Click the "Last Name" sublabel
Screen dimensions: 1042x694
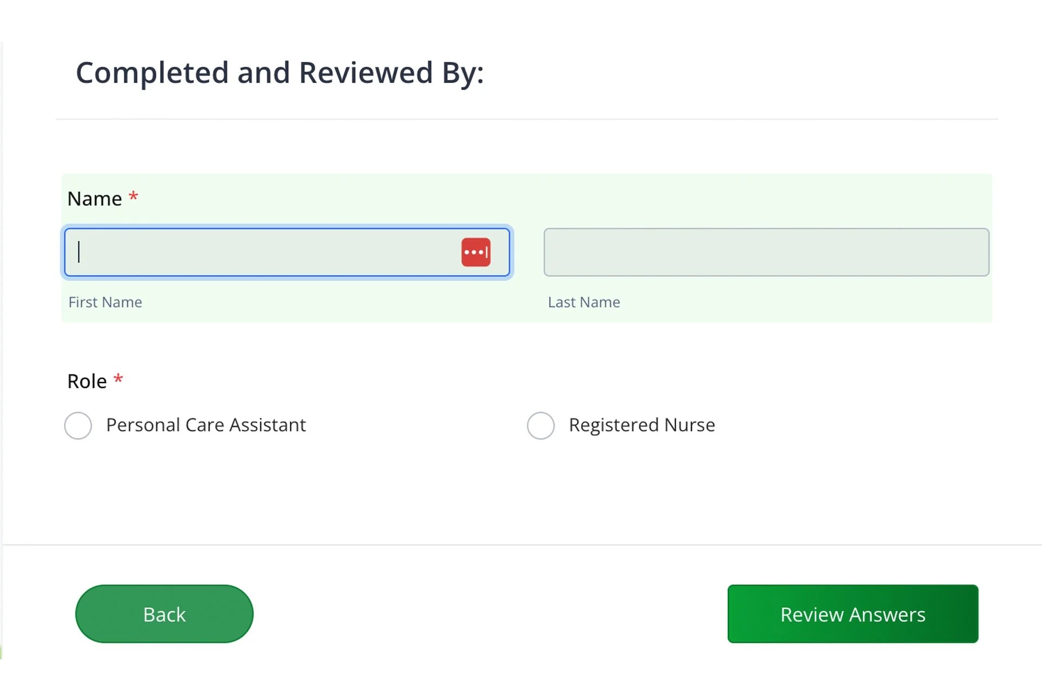click(x=584, y=302)
